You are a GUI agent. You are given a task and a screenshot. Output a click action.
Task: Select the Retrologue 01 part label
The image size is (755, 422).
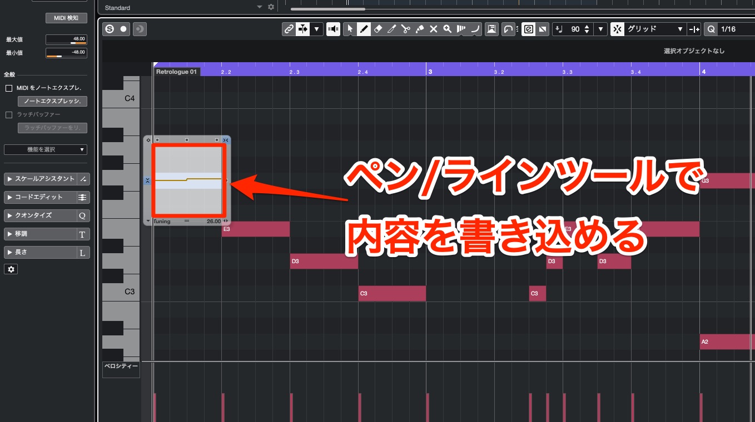click(x=176, y=72)
